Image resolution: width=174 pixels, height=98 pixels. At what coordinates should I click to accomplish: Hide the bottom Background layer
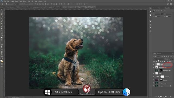click(x=154, y=86)
